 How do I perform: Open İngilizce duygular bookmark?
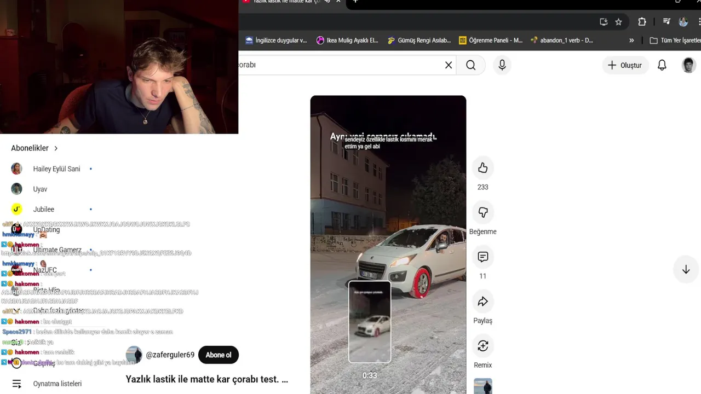click(277, 40)
